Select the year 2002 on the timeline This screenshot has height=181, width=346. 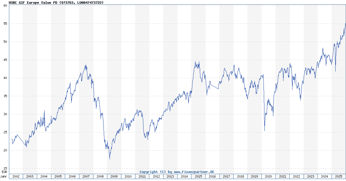pos(17,177)
